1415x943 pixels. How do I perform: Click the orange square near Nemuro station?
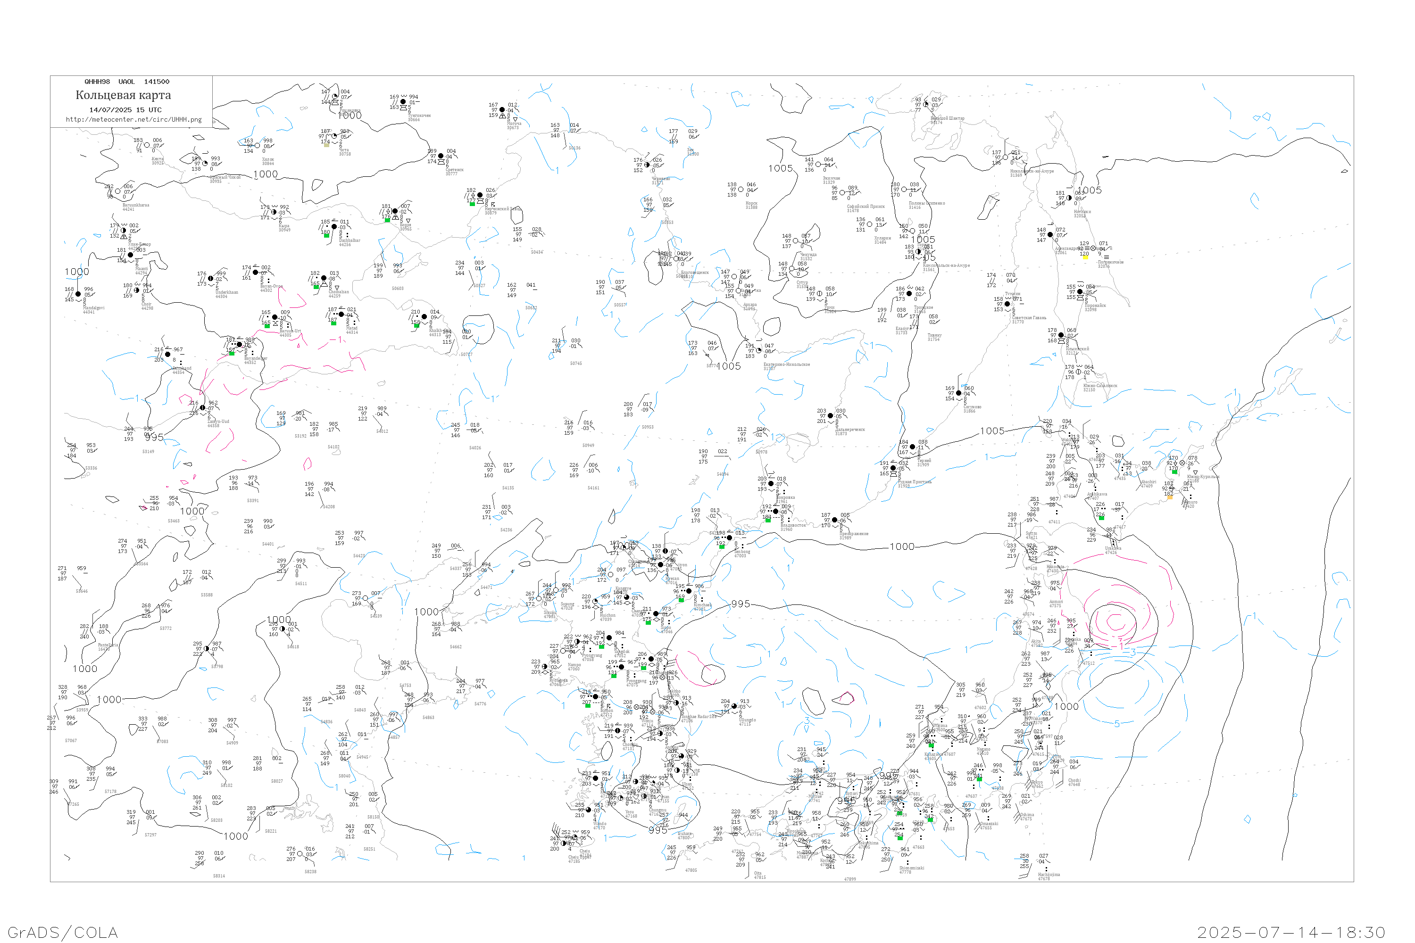(x=1170, y=497)
